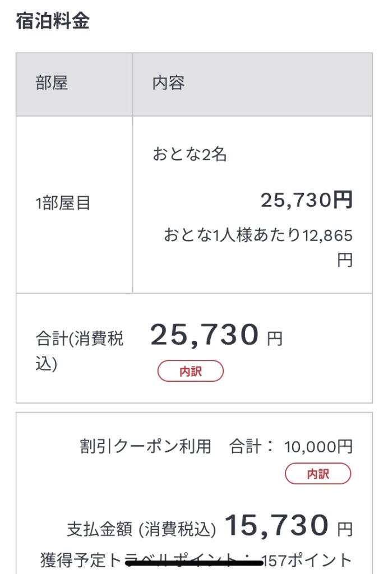Open the 内訳 breakdown for the discount coupon

click(x=318, y=474)
